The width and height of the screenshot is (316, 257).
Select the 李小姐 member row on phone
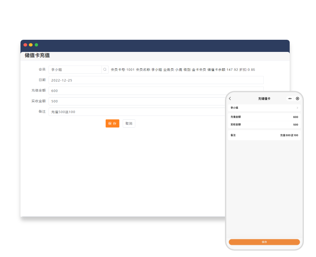[264, 108]
